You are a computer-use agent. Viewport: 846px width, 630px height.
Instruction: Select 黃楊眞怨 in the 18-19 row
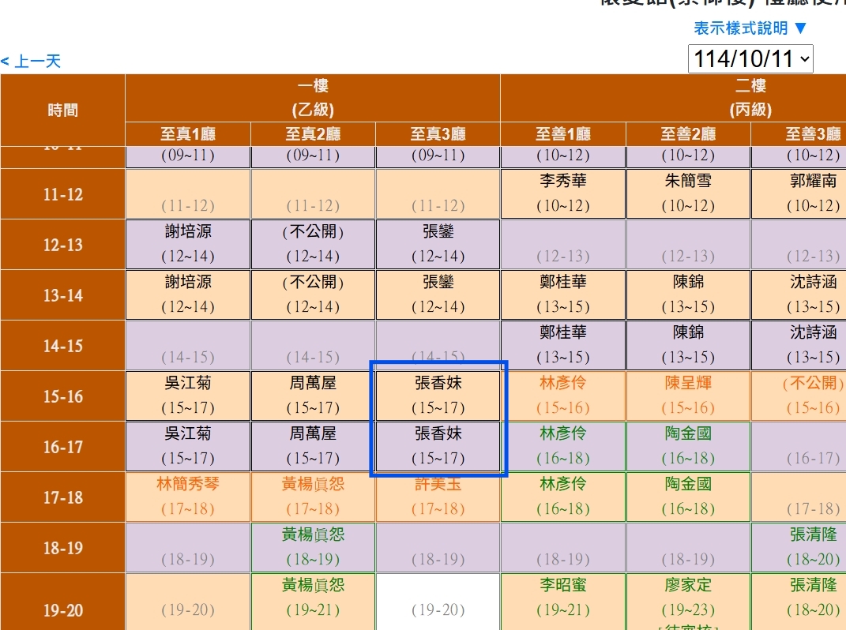(313, 535)
